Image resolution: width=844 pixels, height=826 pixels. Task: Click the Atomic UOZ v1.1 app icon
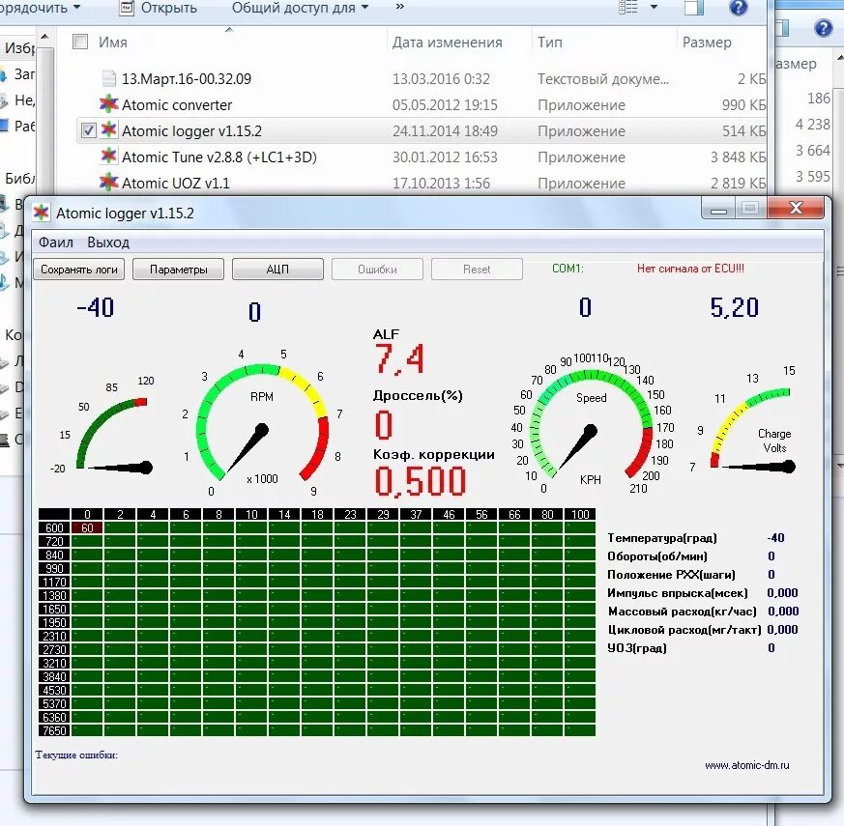(108, 183)
